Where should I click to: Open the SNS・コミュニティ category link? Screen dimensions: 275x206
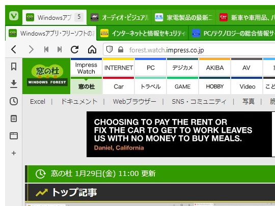[199, 102]
